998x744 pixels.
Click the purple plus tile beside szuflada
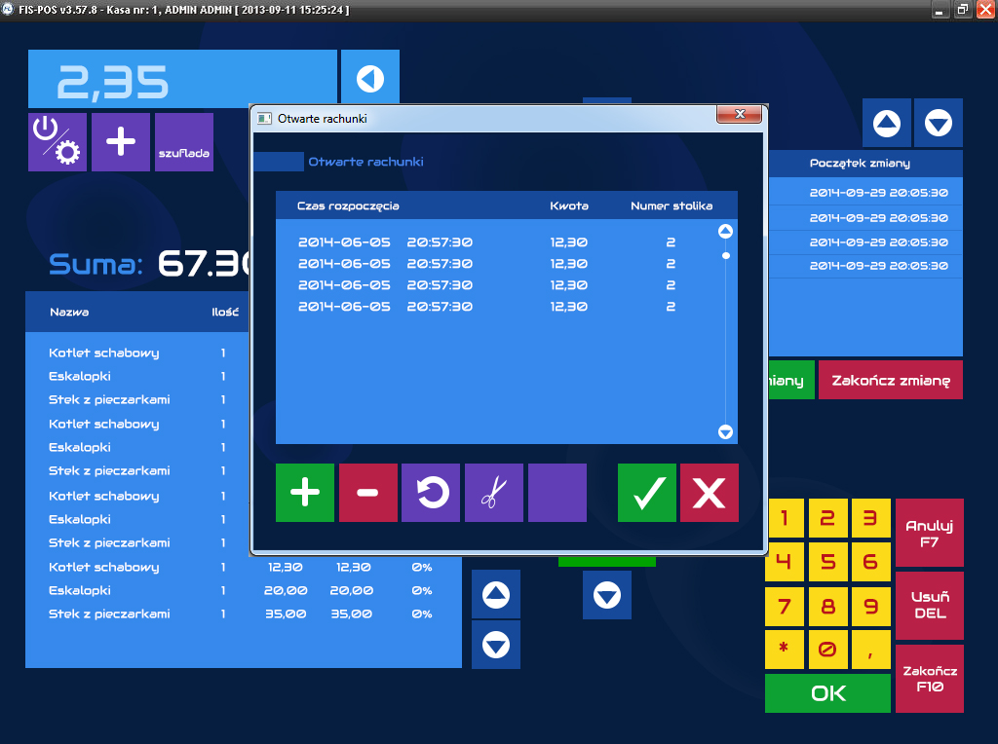pos(120,142)
